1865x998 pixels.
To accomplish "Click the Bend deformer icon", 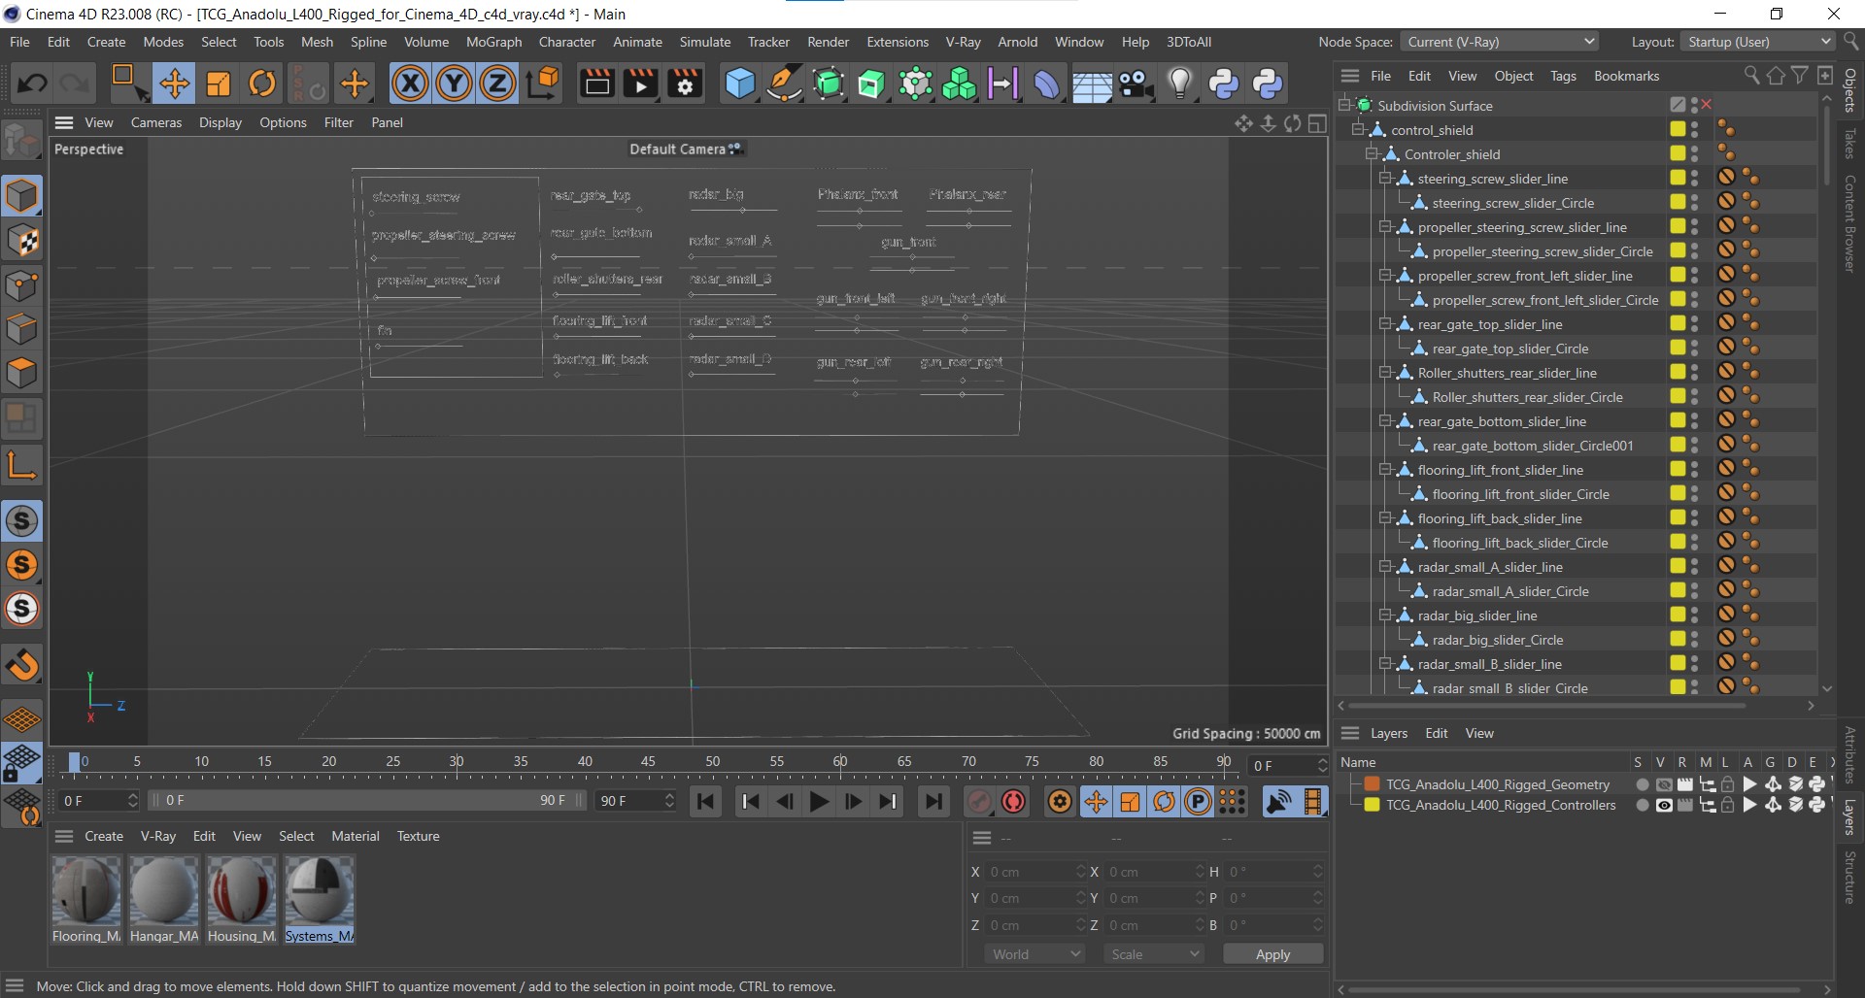I will 1047,83.
